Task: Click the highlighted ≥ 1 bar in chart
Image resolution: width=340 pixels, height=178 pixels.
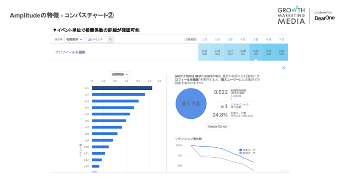Action: click(122, 88)
